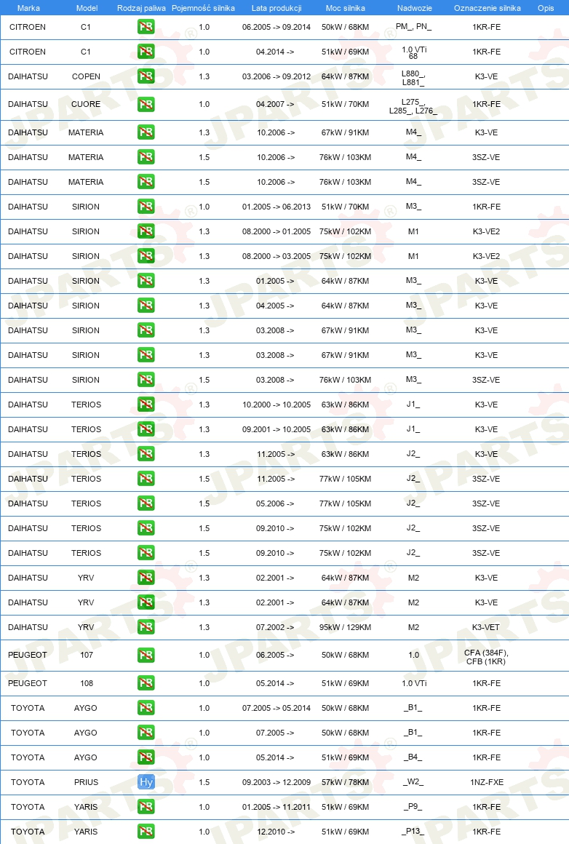The image size is (569, 844).
Task: Click the PEUGEOT cell in 107 row
Action: [x=28, y=656]
